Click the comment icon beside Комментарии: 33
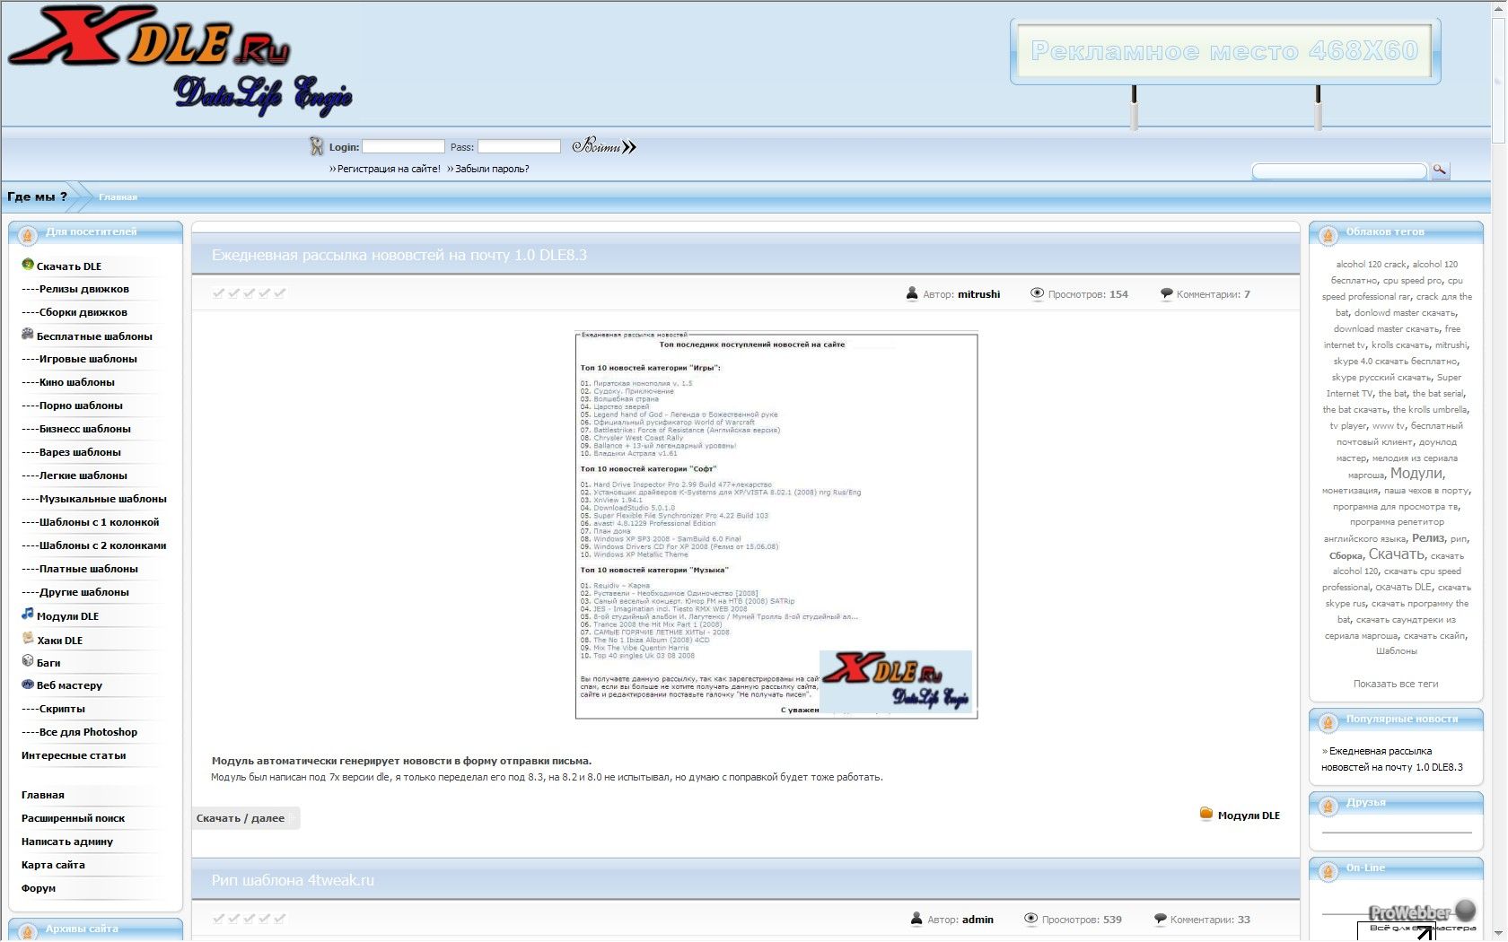1508x942 pixels. [x=1160, y=919]
